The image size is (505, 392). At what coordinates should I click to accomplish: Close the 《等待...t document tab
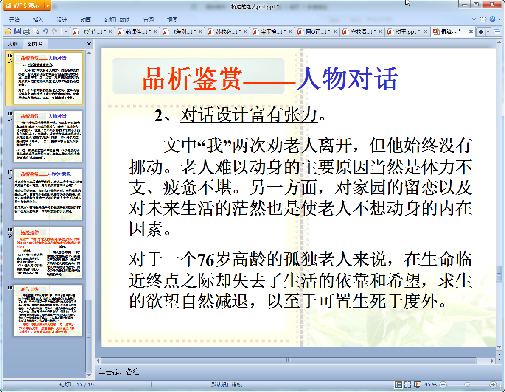pos(110,31)
